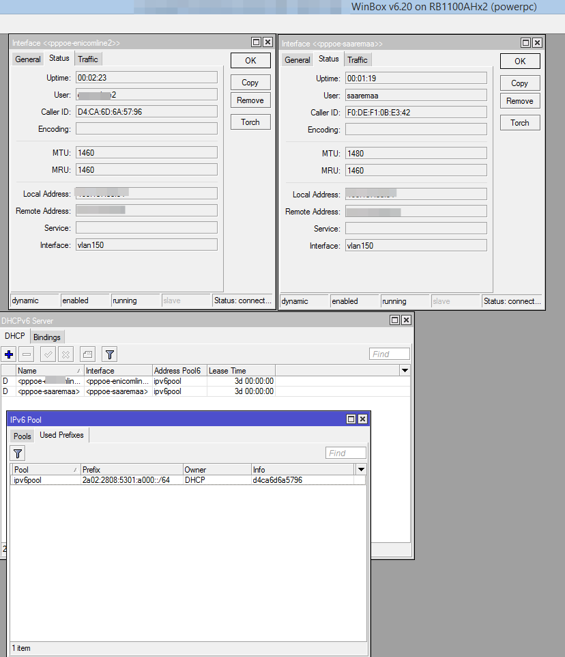This screenshot has height=657, width=565.
Task: Switch to Bindings tab in DHCPv6 Server
Action: click(x=47, y=337)
